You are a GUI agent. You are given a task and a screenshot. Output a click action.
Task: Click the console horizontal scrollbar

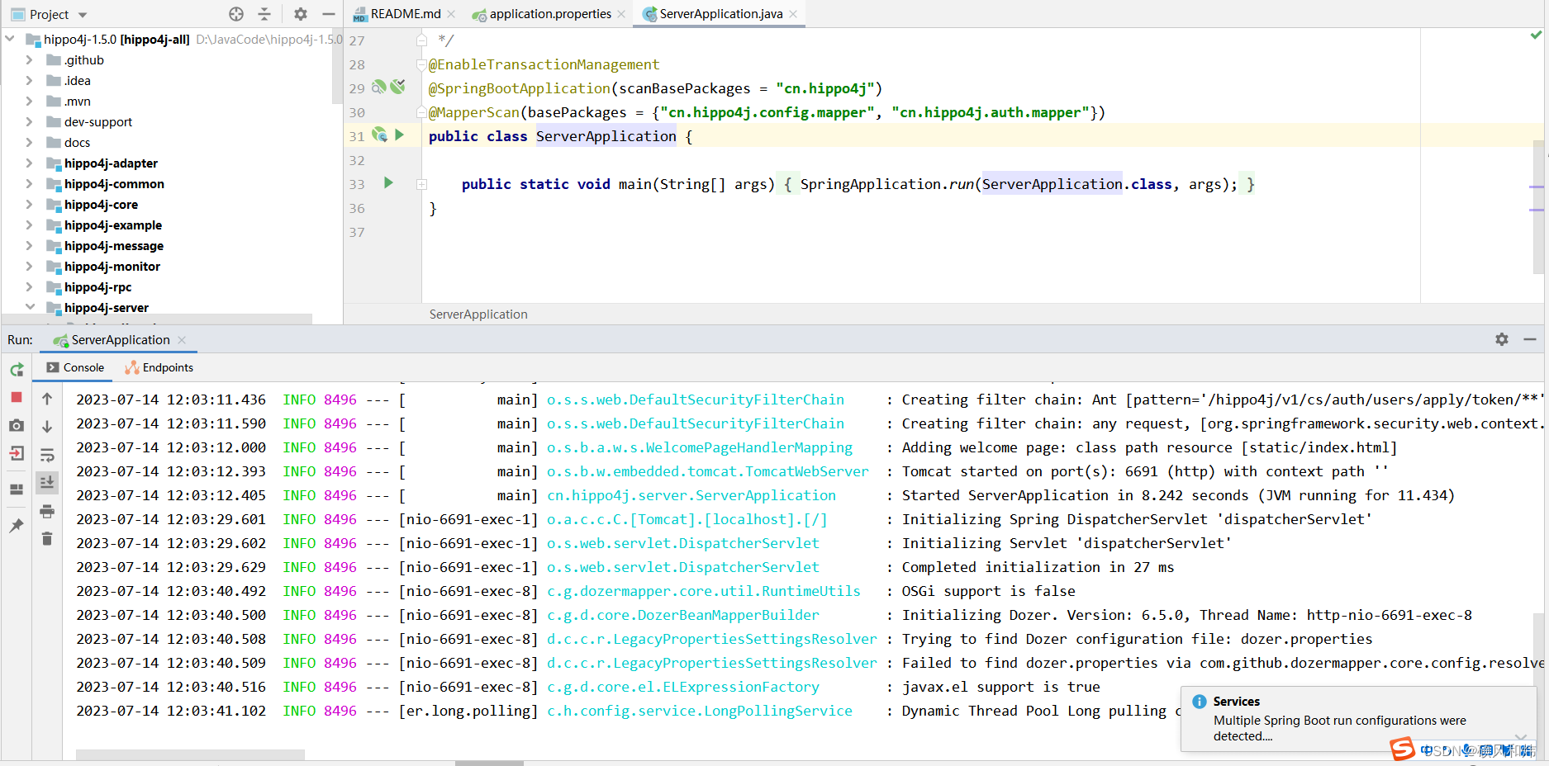click(190, 754)
